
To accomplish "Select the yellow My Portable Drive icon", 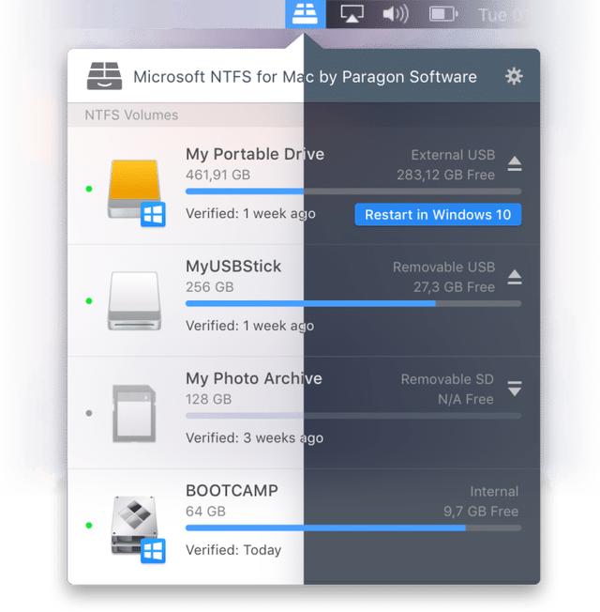I will tap(134, 189).
